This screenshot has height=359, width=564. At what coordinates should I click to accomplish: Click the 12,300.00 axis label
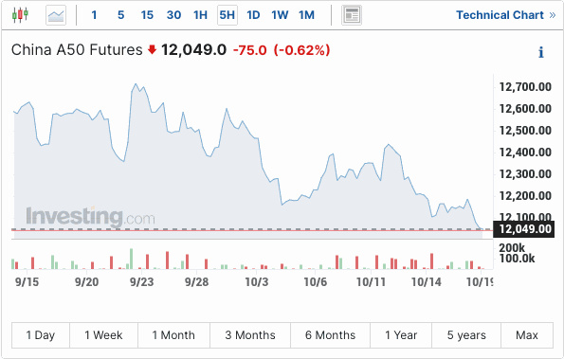click(x=525, y=174)
